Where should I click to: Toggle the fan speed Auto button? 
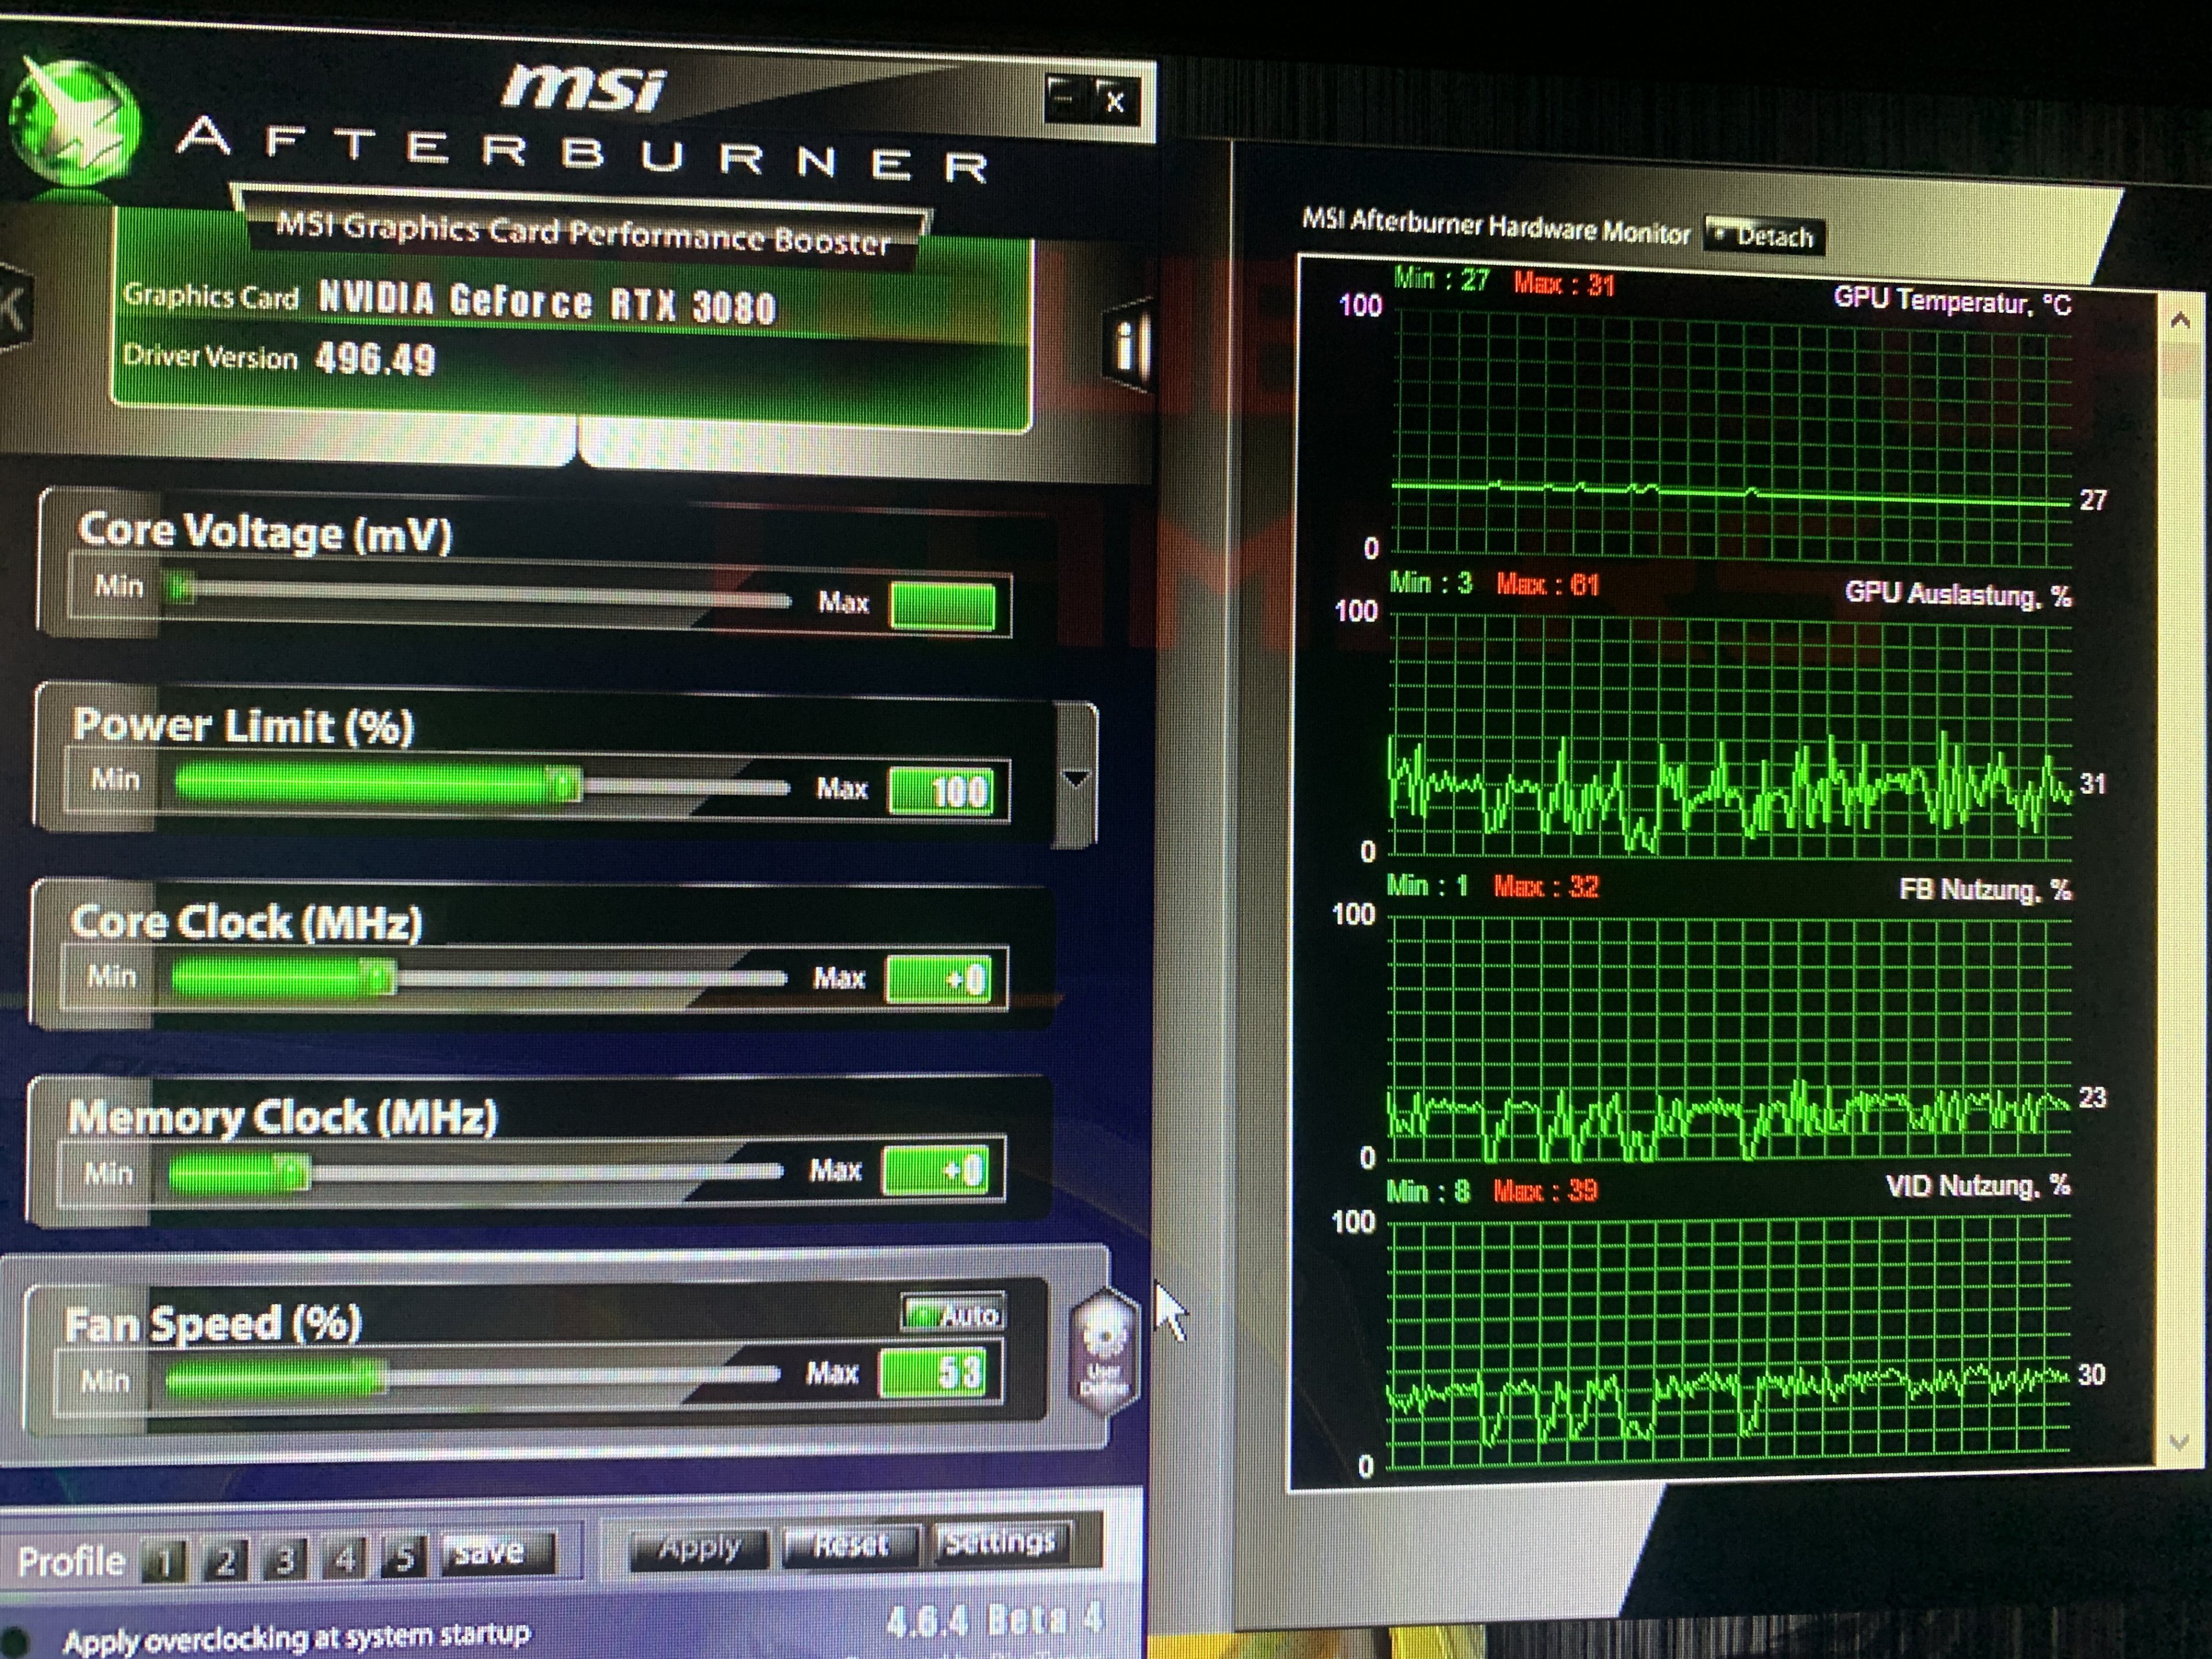click(x=955, y=1313)
